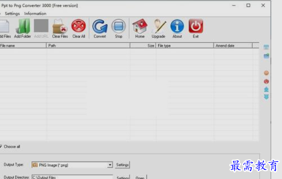This screenshot has width=282, height=179.
Task: Expand the Output Type dropdown arrow
Action: [x=110, y=165]
